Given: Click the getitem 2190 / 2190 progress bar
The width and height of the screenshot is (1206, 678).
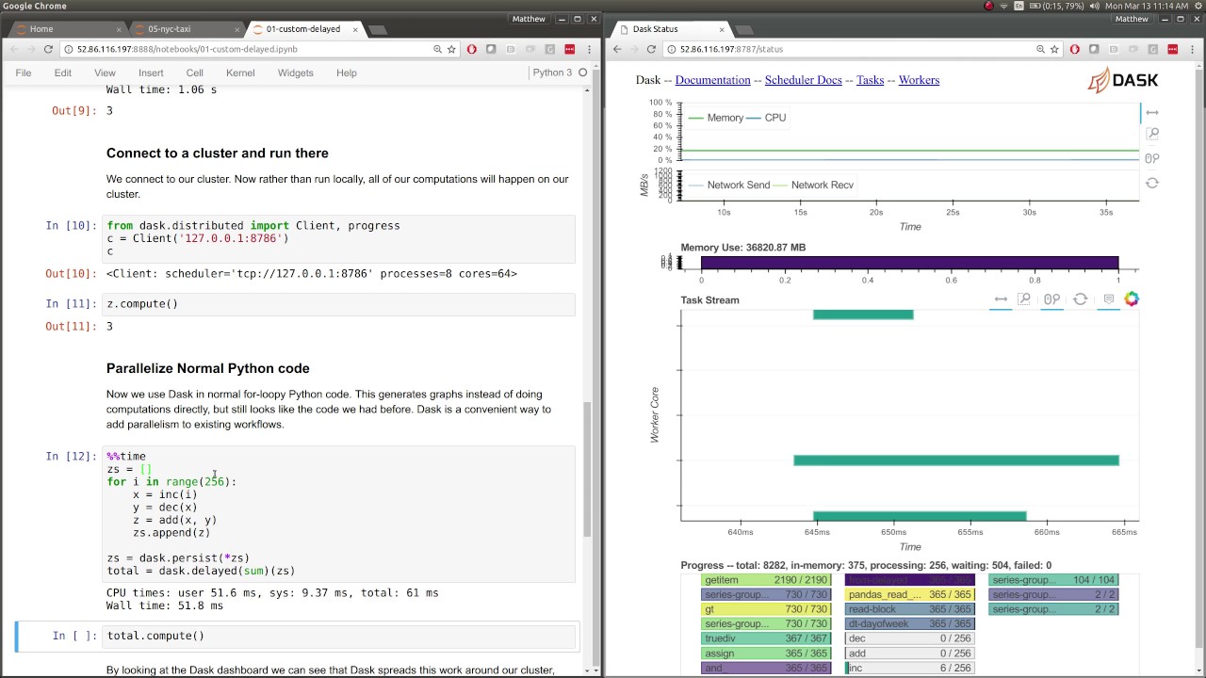Looking at the screenshot, I should point(766,580).
